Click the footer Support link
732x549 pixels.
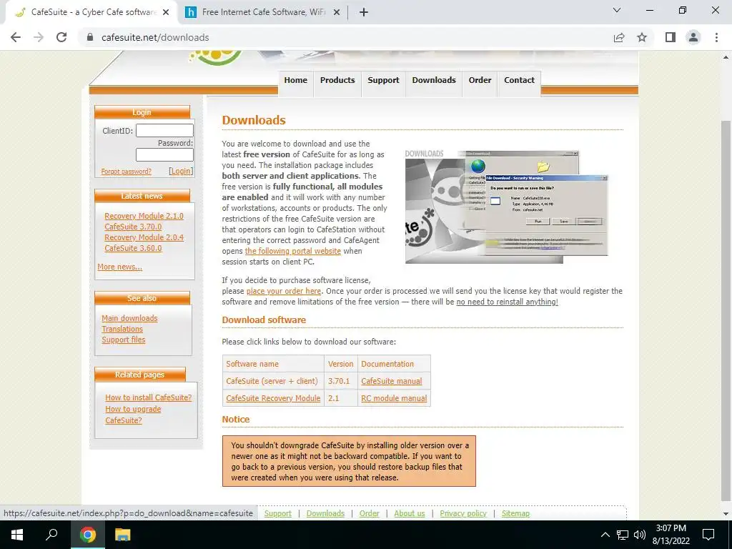[x=278, y=513]
